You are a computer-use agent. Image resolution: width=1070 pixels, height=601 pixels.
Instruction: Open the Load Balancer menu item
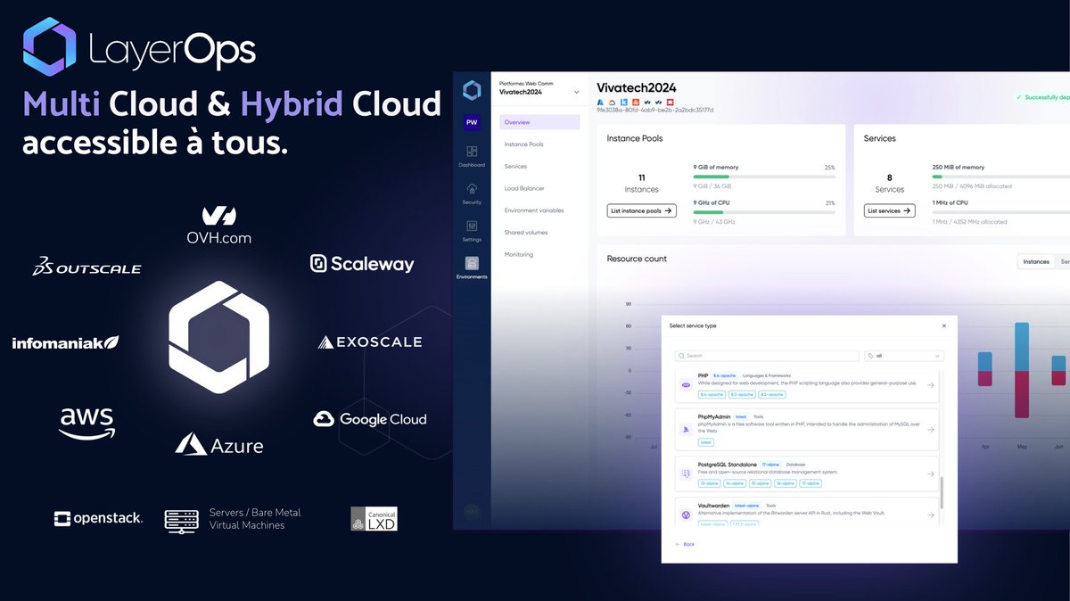pos(524,188)
